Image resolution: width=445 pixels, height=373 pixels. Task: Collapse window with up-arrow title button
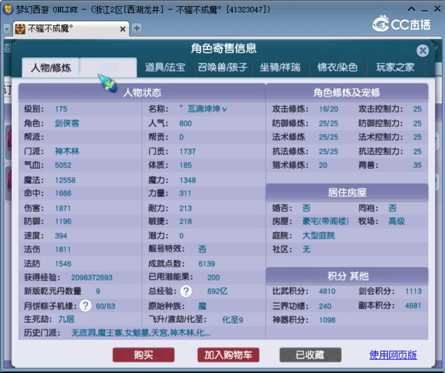point(411,9)
